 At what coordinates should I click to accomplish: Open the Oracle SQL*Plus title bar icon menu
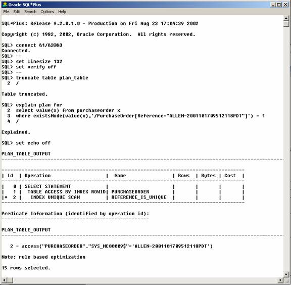pos(5,5)
